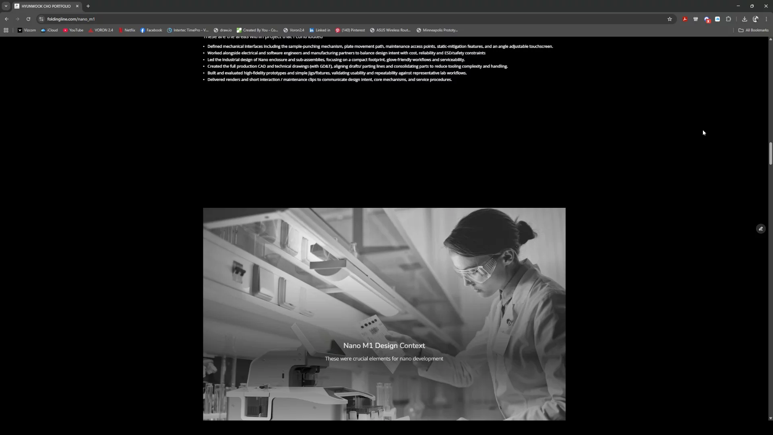773x435 pixels.
Task: Click the floating edit pencil button
Action: [x=761, y=229]
